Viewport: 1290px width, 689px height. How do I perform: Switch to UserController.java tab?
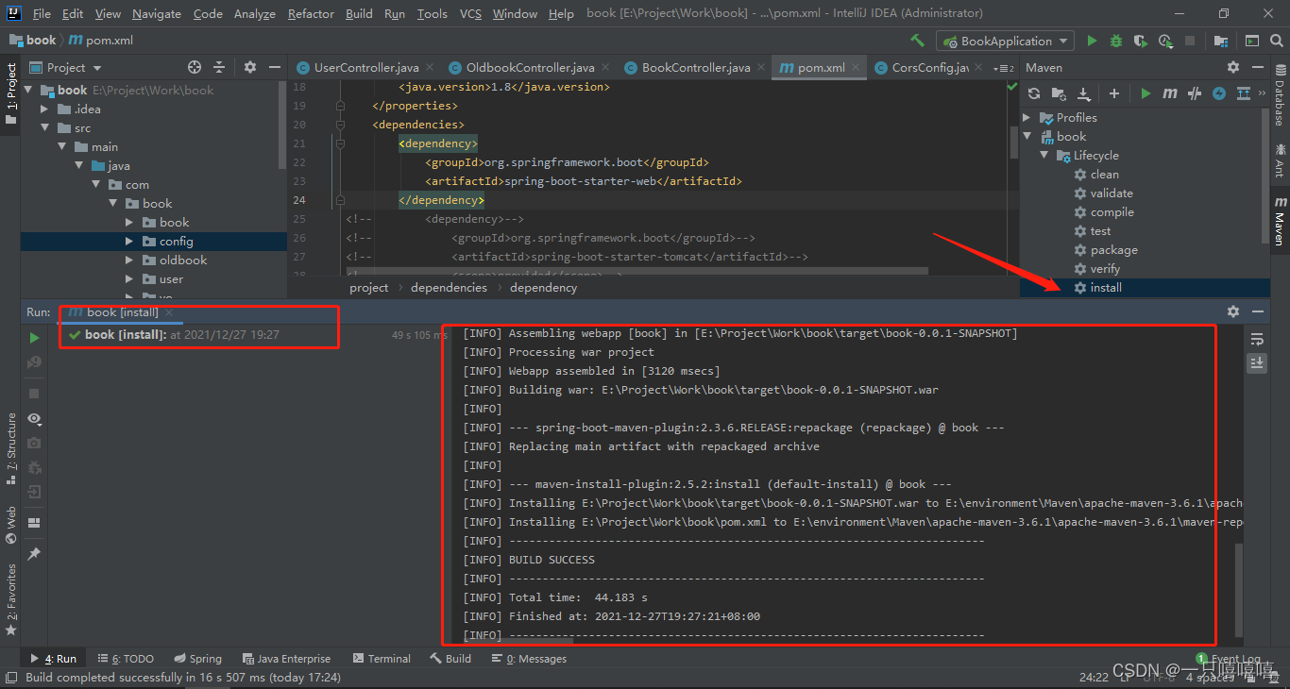366,67
